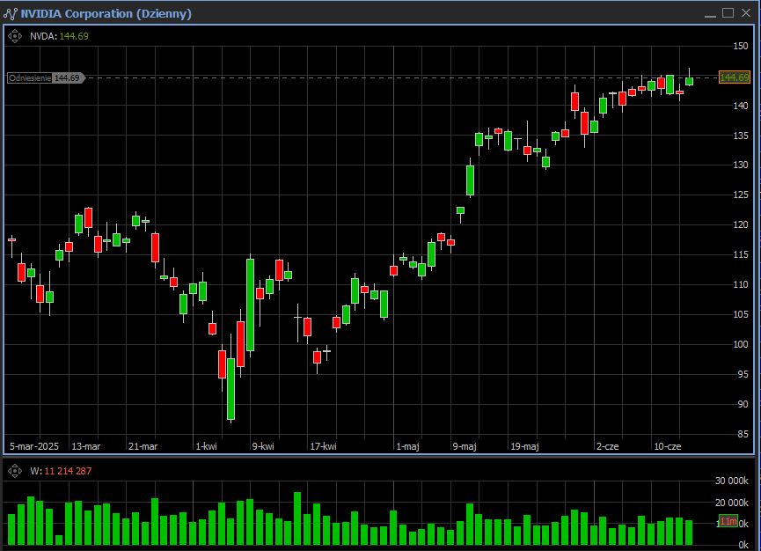Click the 125 price axis label
Image resolution: width=761 pixels, height=551 pixels.
pos(741,195)
